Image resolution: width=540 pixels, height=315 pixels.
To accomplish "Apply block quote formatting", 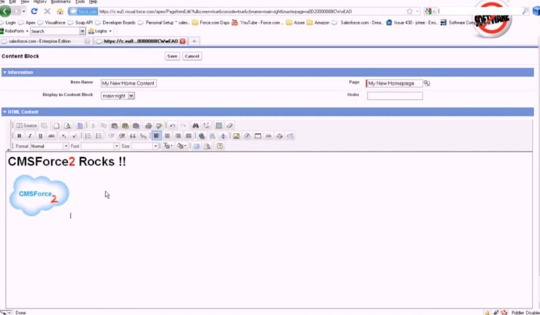I will pyautogui.click(x=132, y=136).
